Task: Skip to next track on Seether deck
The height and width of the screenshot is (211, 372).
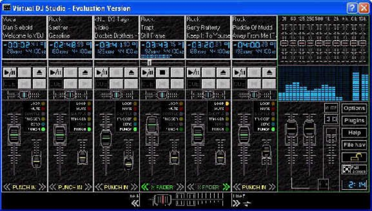Action: pos(85,84)
